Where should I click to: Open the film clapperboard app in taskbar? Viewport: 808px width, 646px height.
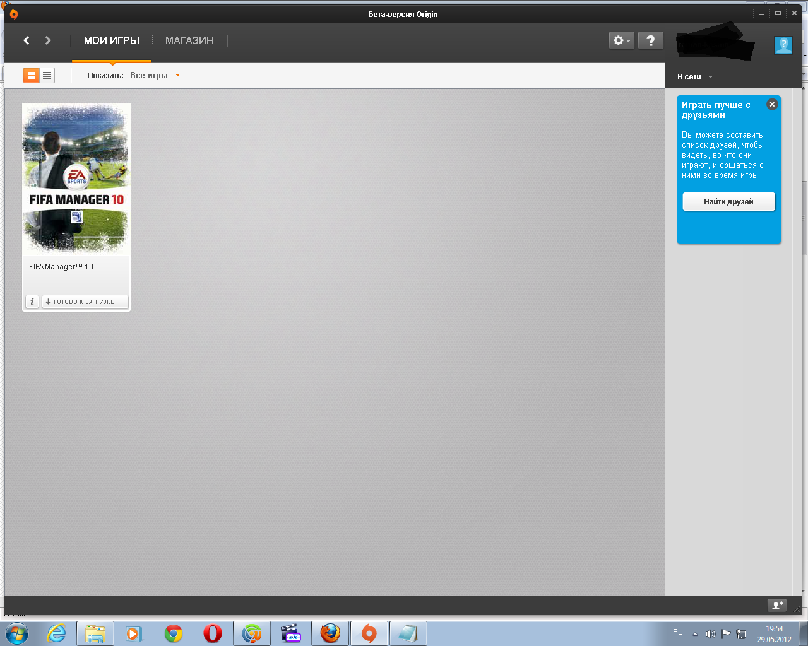pos(291,633)
